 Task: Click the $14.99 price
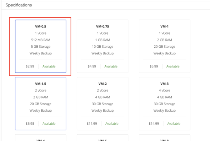click(154, 124)
